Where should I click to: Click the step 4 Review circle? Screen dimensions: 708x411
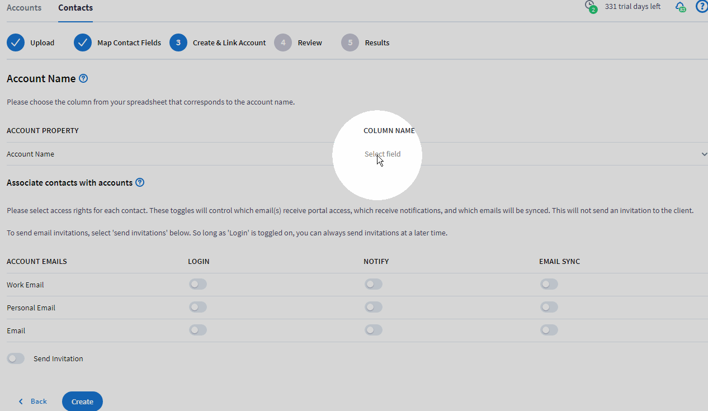pyautogui.click(x=283, y=42)
